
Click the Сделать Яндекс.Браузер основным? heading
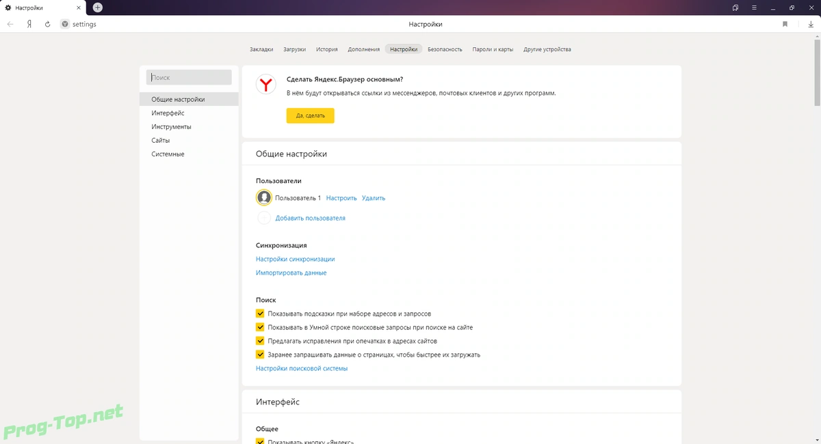point(345,79)
